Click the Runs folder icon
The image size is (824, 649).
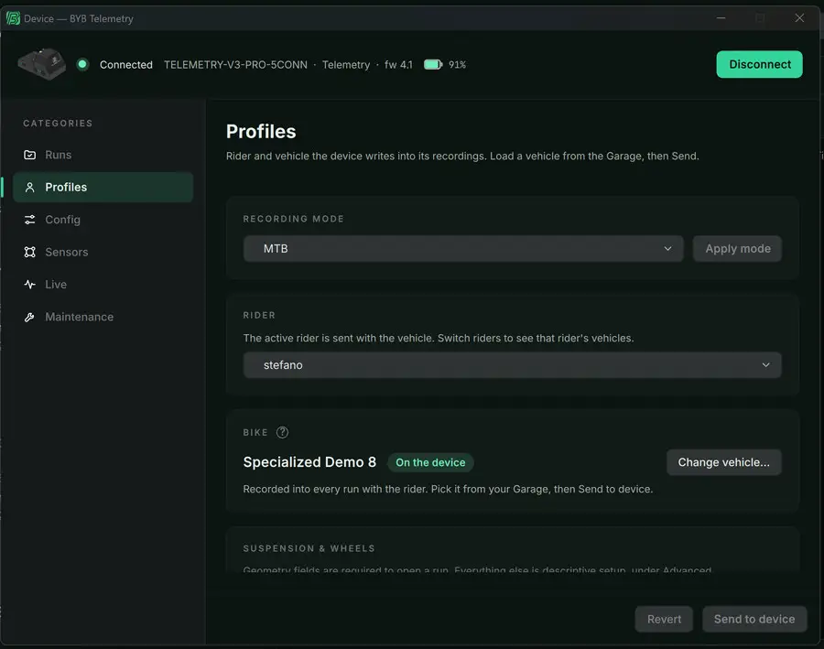30,155
